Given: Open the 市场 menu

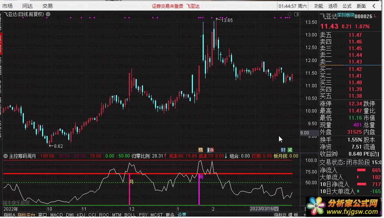Looking at the screenshot, I should click(7, 6).
